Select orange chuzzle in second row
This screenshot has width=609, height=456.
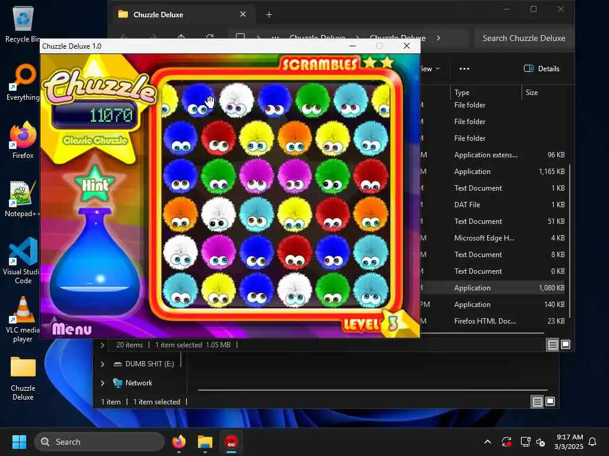coord(295,138)
